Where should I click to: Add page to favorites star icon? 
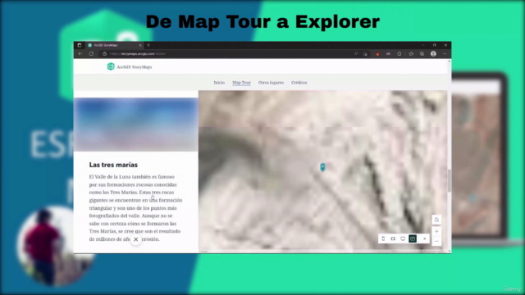click(x=365, y=54)
